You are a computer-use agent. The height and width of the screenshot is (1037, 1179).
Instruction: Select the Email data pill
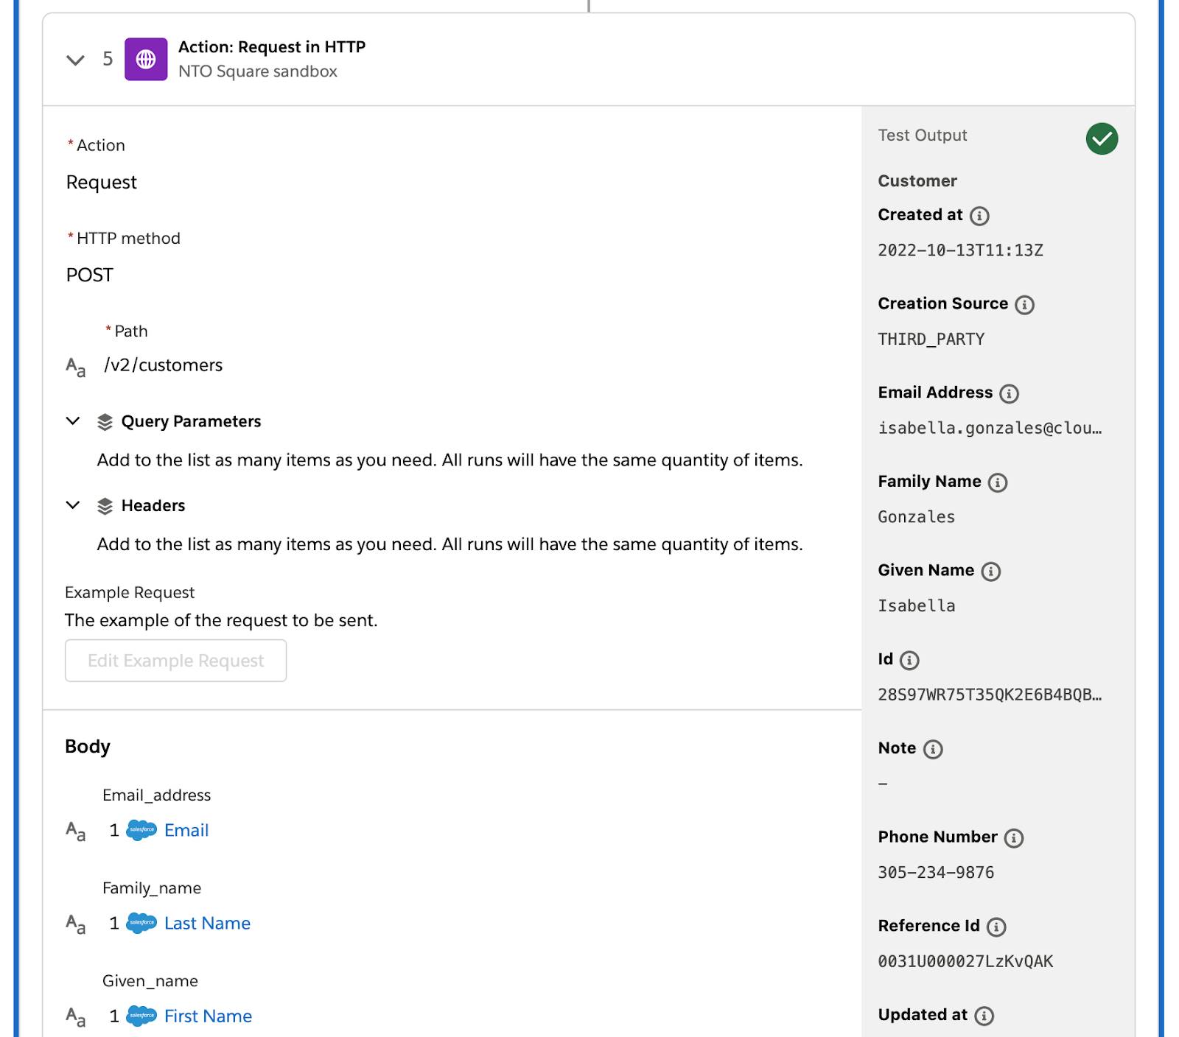click(x=186, y=830)
